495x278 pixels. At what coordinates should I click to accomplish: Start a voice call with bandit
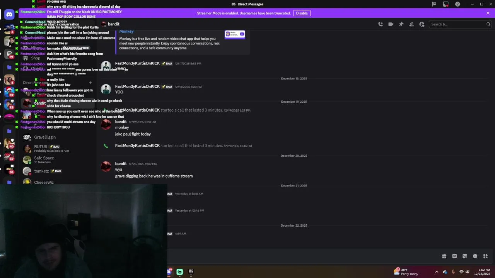381,24
